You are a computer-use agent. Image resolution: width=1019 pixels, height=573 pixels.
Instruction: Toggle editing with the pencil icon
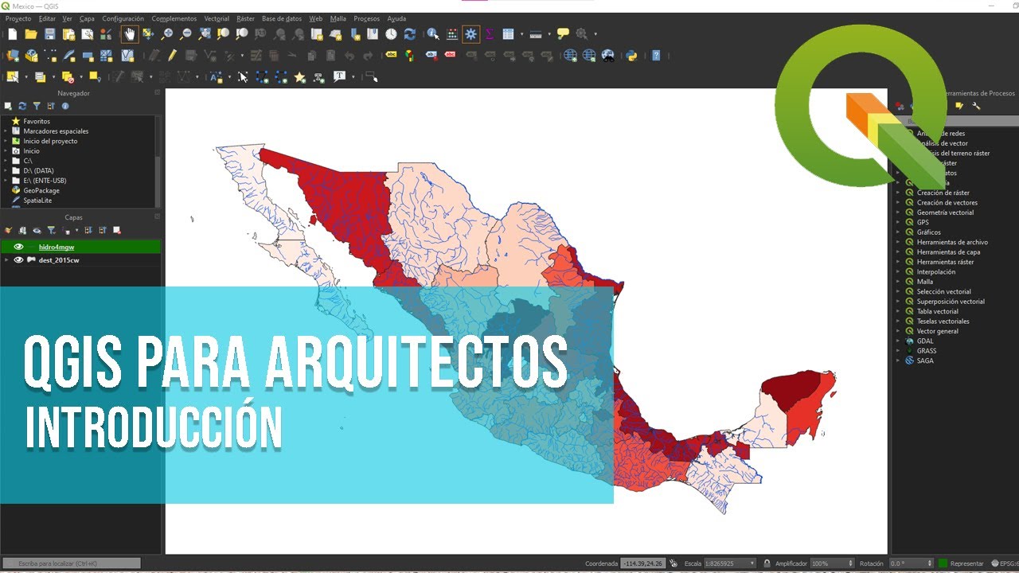pos(172,56)
